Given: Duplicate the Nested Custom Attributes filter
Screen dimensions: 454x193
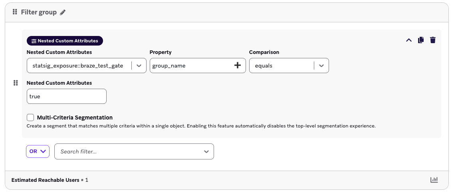Looking at the screenshot, I should pyautogui.click(x=421, y=40).
